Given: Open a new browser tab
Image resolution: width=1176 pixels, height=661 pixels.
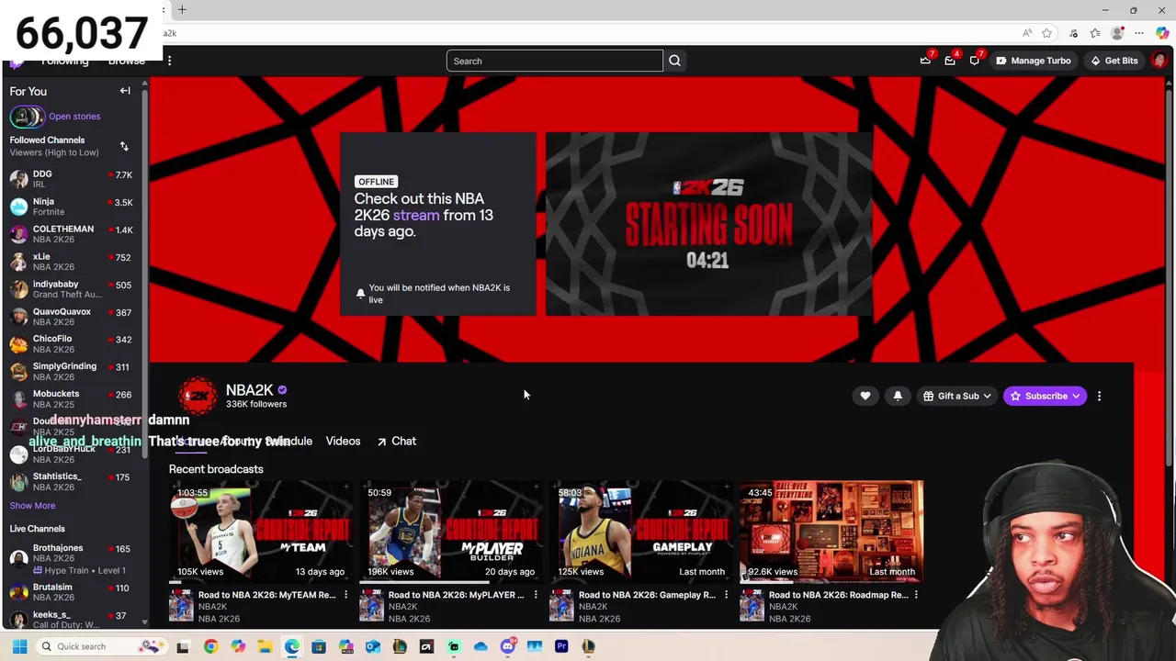Looking at the screenshot, I should 182,10.
